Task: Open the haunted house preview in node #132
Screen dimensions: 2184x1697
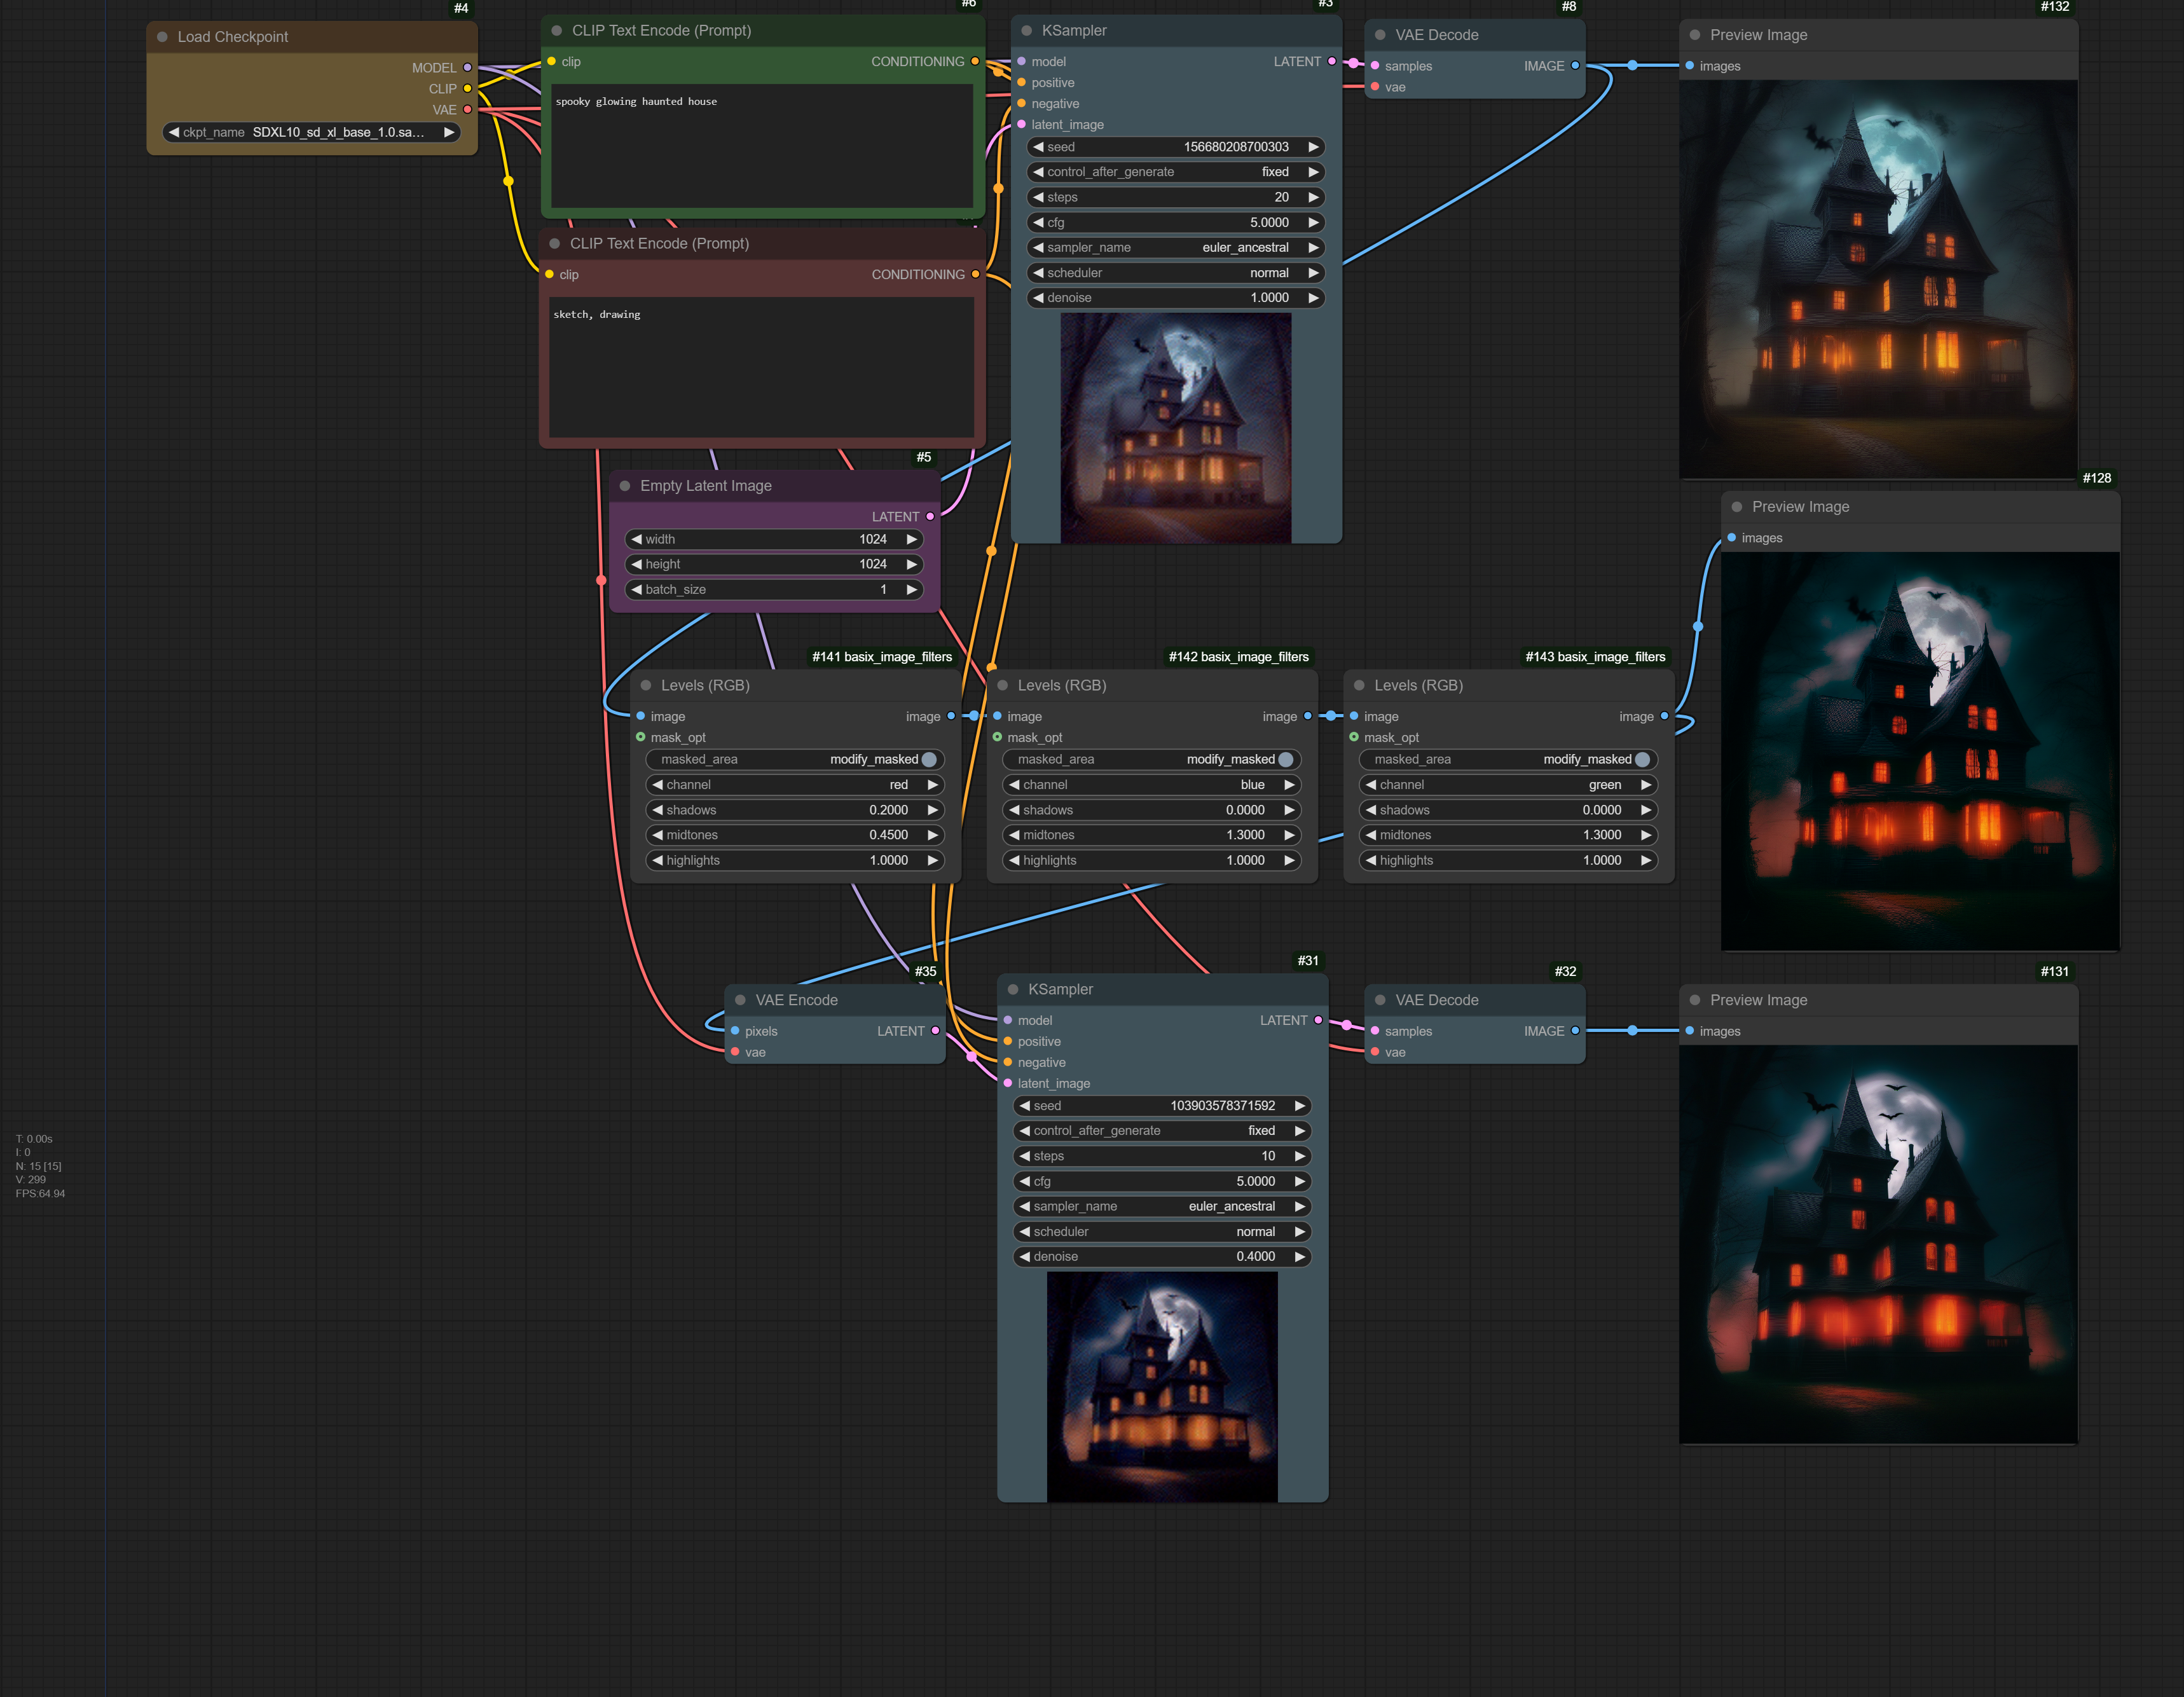Action: (1878, 279)
